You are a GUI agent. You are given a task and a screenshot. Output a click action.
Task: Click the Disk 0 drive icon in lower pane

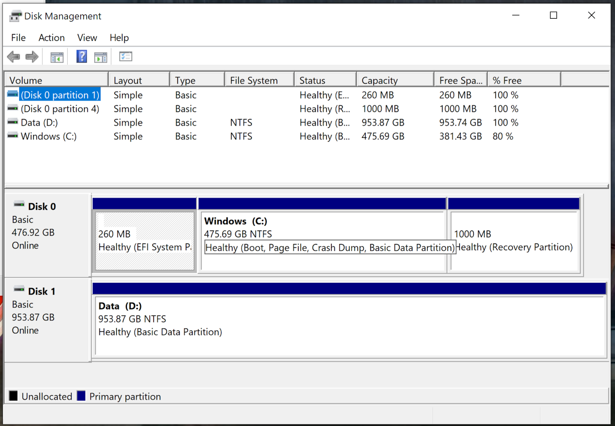tap(19, 205)
